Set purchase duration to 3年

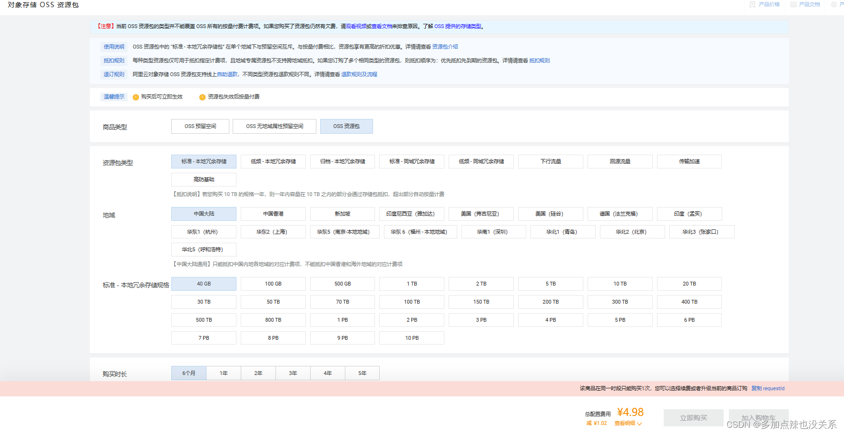pyautogui.click(x=293, y=373)
